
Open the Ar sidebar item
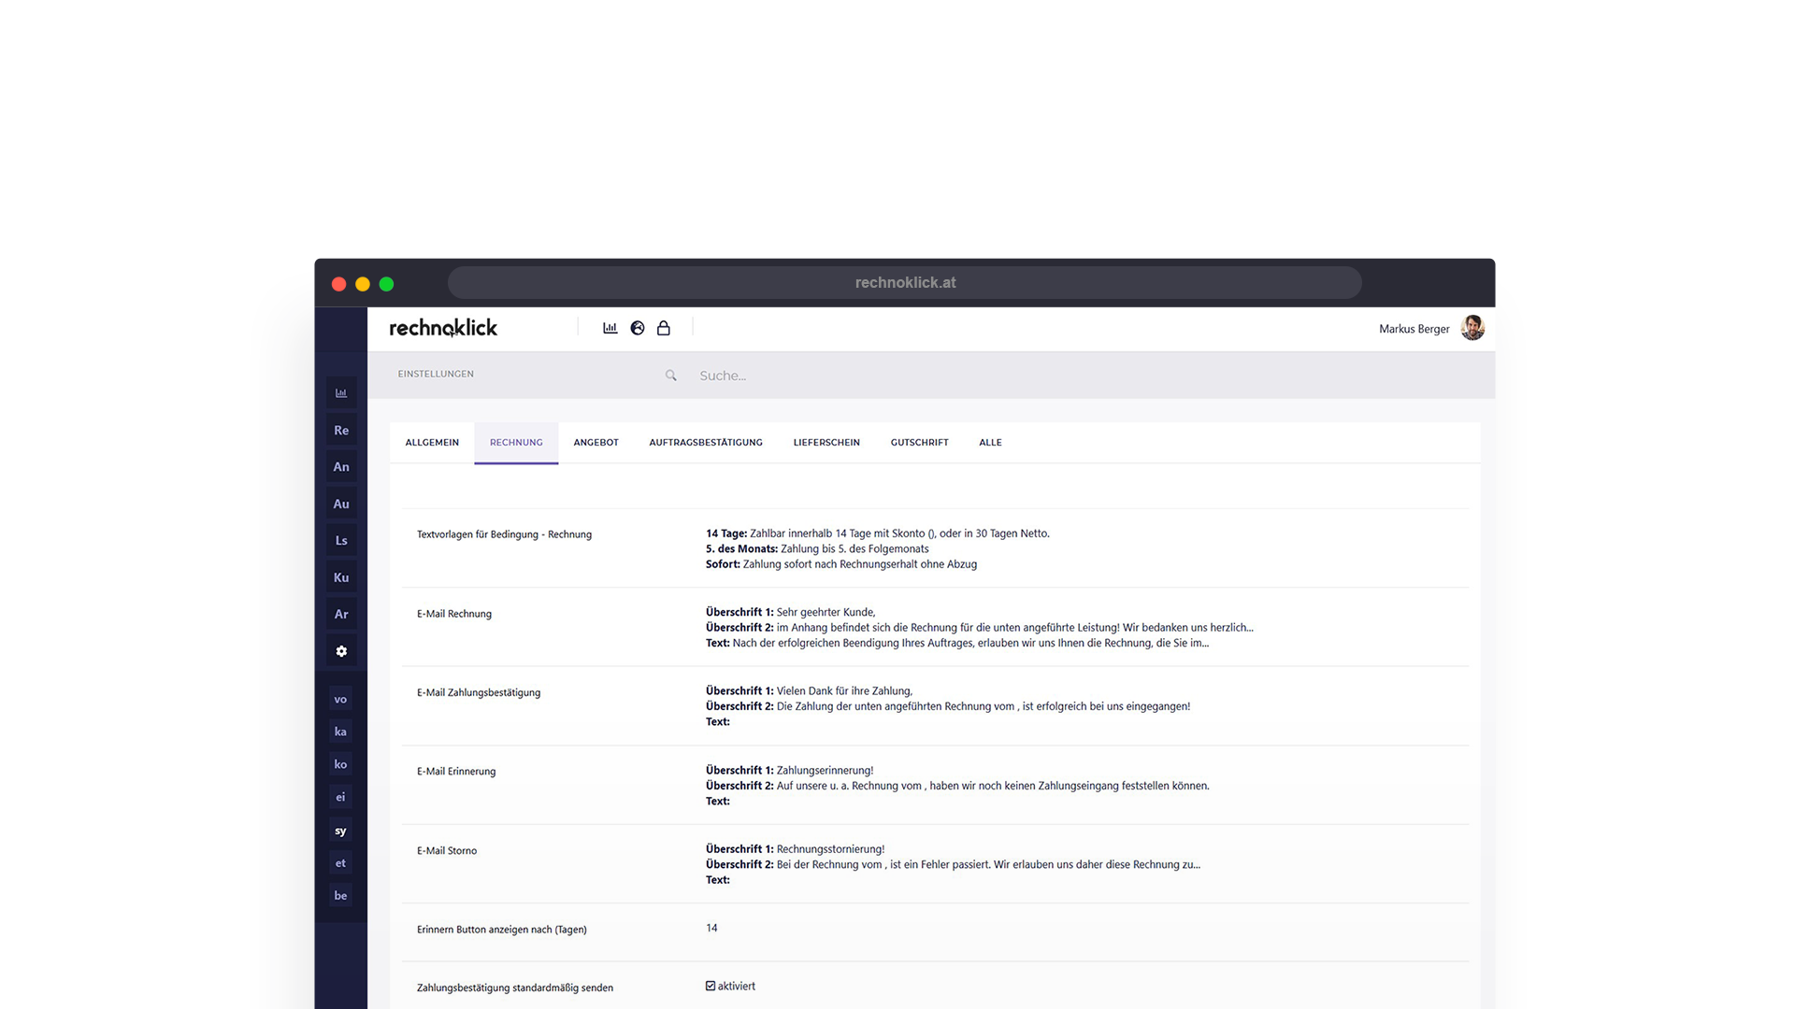341,614
